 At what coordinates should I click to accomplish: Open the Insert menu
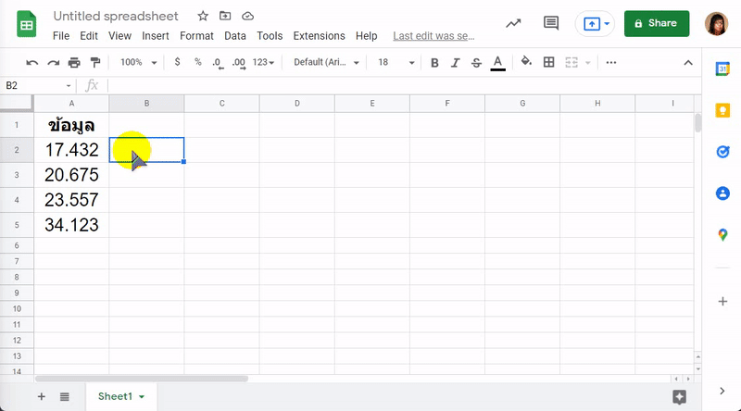coord(155,36)
